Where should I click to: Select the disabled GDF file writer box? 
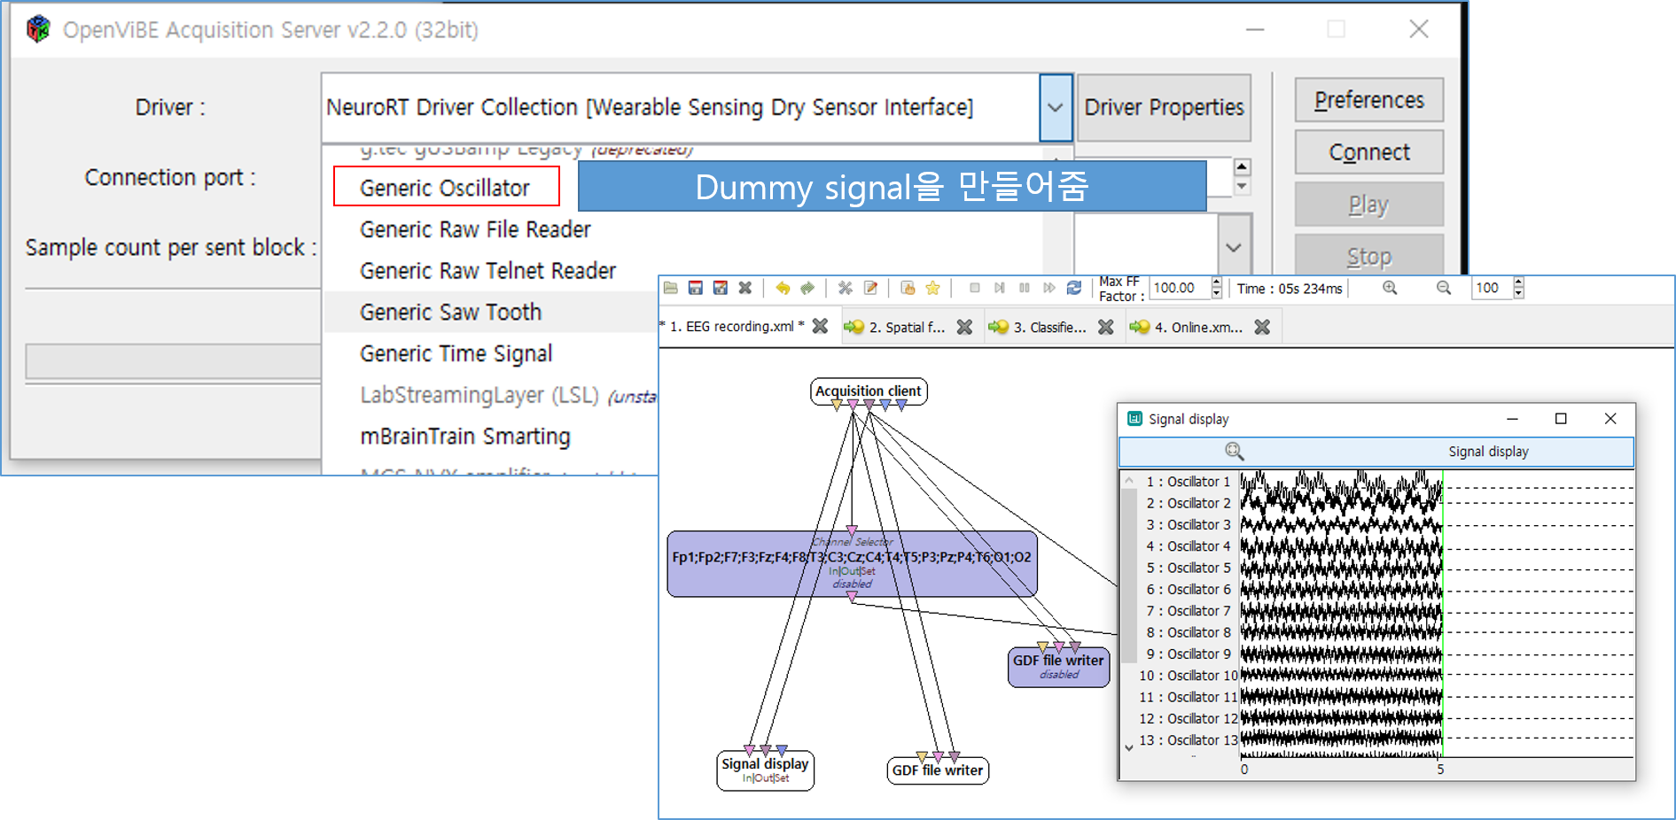[1058, 667]
